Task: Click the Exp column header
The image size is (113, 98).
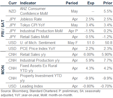Action: [x=91, y=3]
